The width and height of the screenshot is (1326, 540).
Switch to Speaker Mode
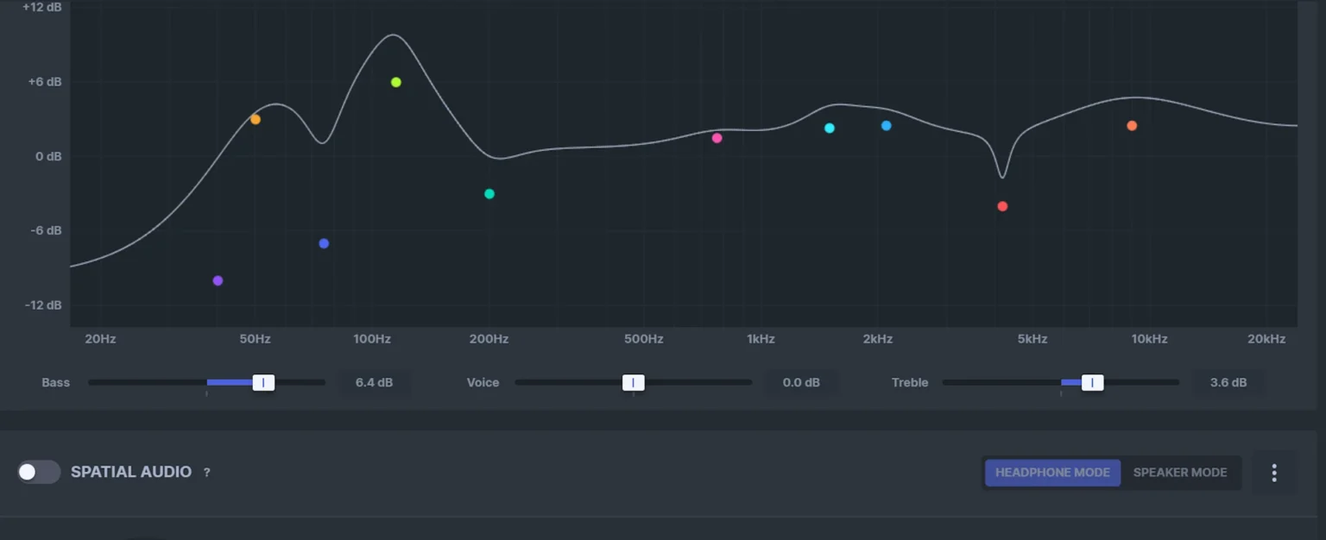[1180, 472]
